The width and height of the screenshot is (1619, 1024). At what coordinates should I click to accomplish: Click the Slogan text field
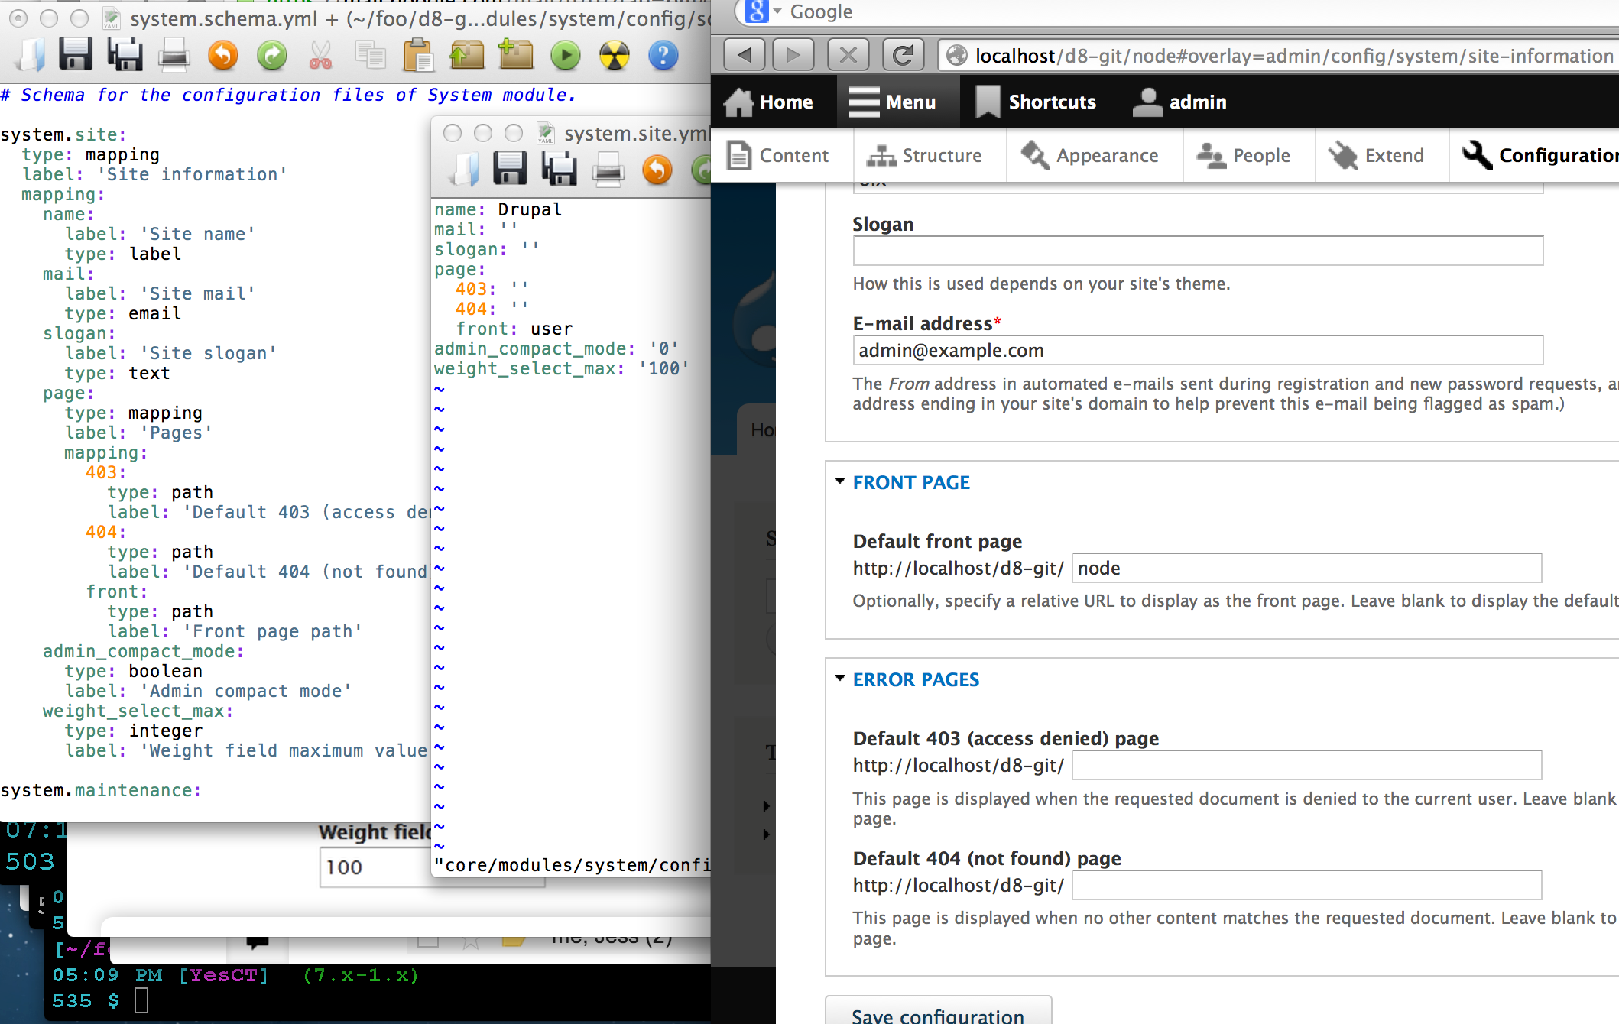tap(1198, 251)
